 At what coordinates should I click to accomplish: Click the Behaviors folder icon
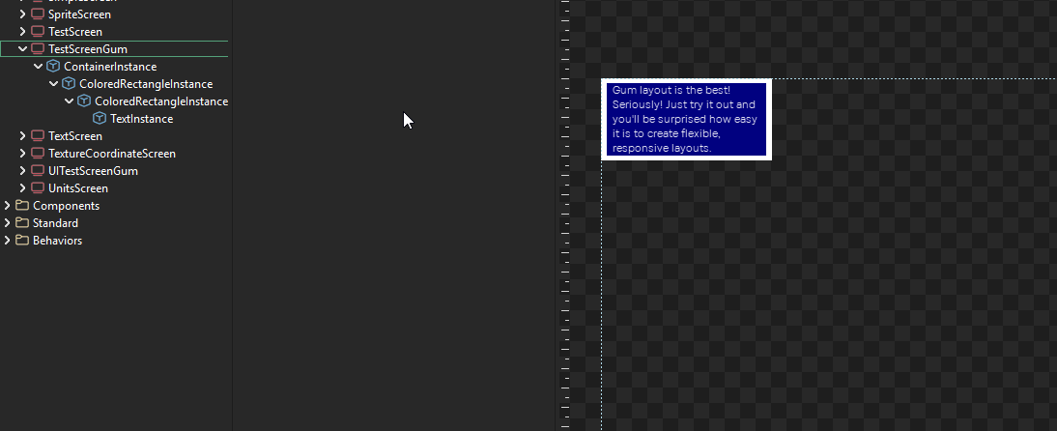pyautogui.click(x=22, y=241)
